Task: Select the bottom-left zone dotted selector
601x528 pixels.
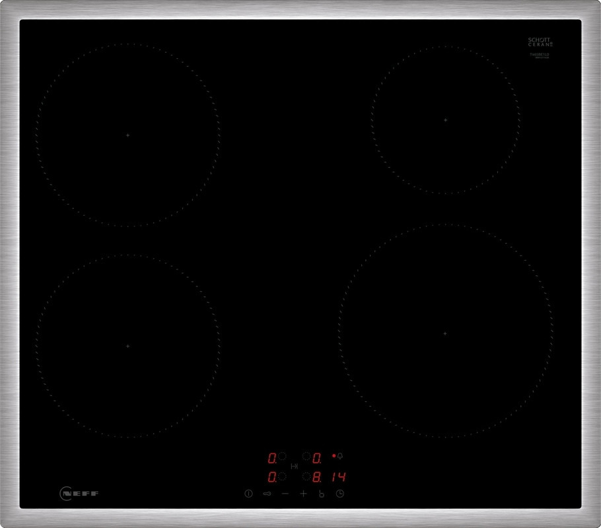Action: pyautogui.click(x=283, y=476)
